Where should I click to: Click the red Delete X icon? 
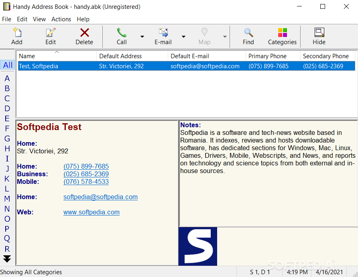[84, 33]
